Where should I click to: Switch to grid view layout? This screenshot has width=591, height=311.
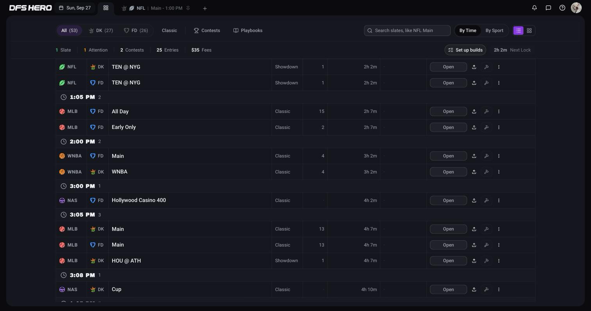point(529,30)
